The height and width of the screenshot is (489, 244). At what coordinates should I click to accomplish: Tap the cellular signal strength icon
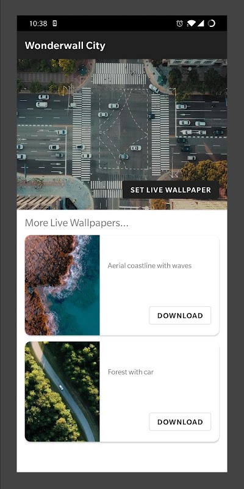[x=201, y=23]
